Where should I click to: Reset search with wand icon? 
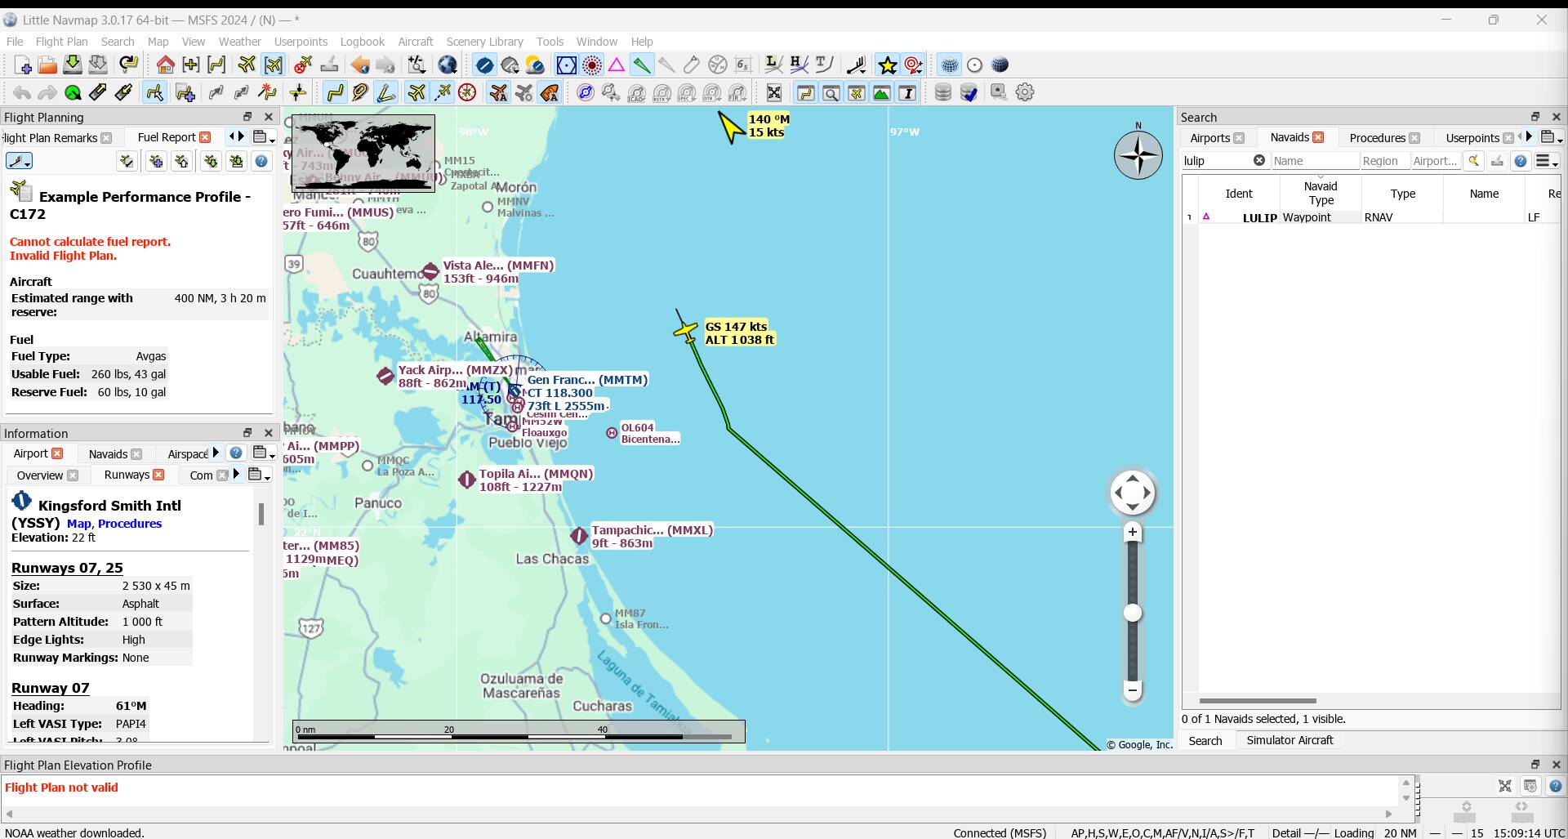1474,162
